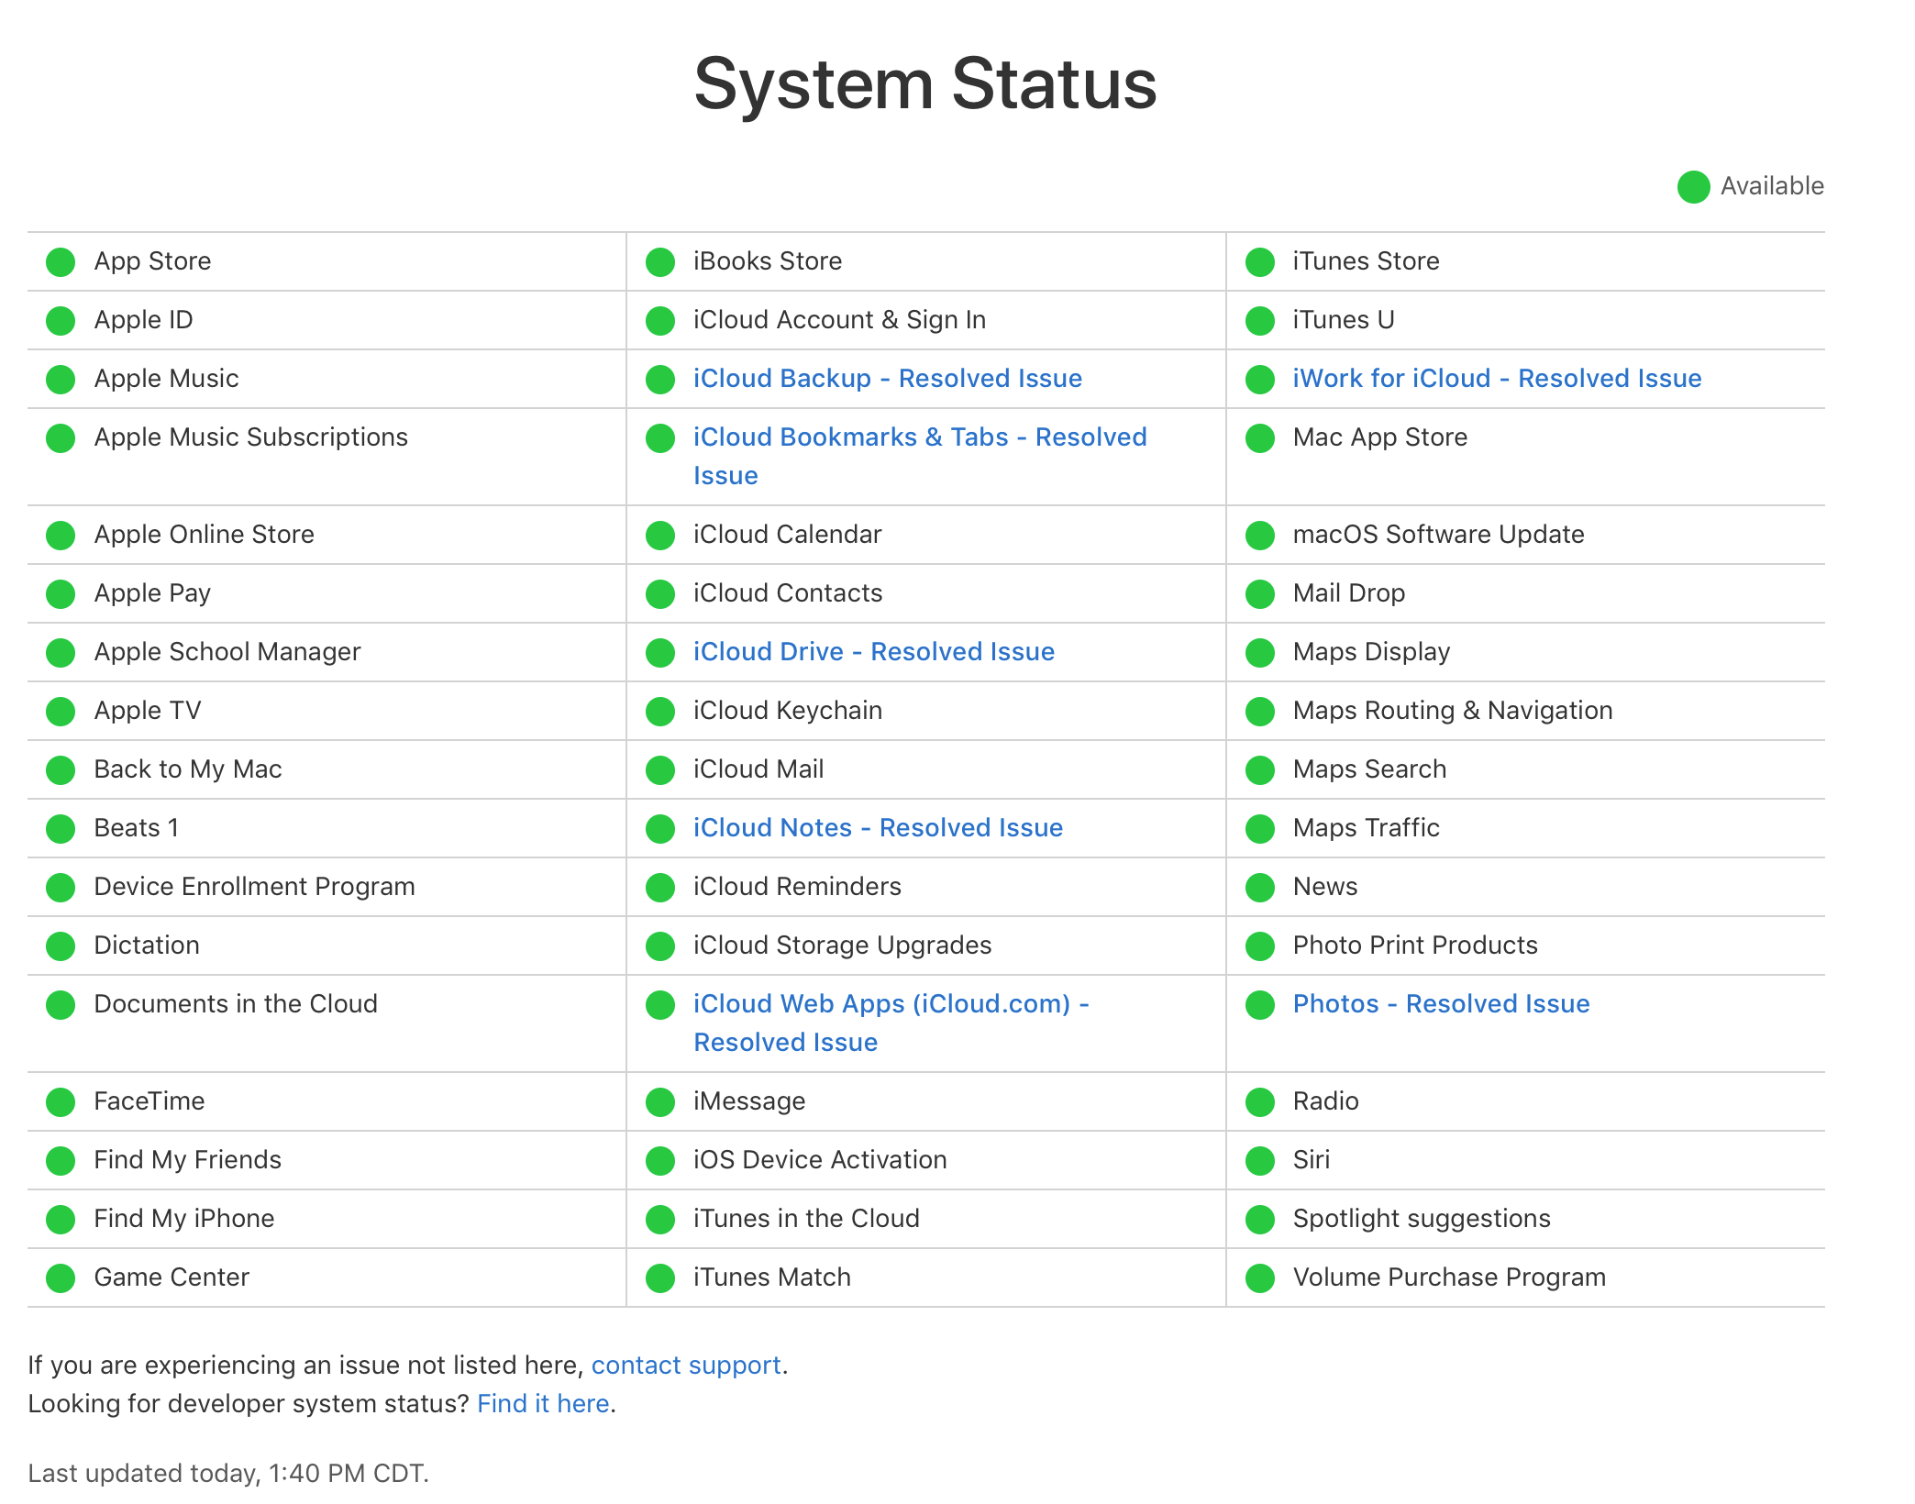
Task: Open iWork for iCloud resolved issue link
Action: pyautogui.click(x=1498, y=379)
